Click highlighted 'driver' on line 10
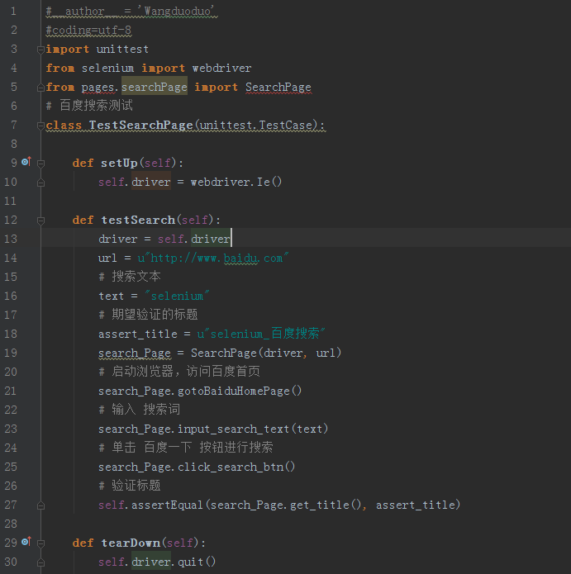This screenshot has height=574, width=571. [151, 183]
